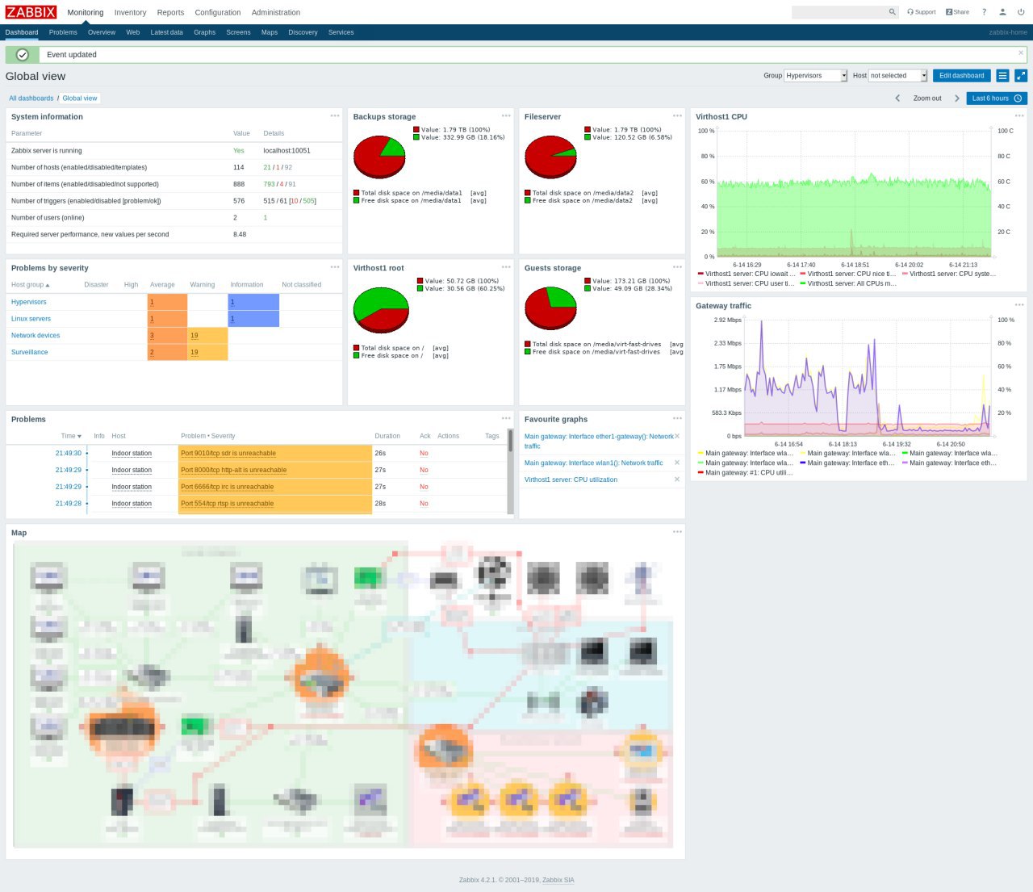Open System information widget menu dots

[335, 116]
